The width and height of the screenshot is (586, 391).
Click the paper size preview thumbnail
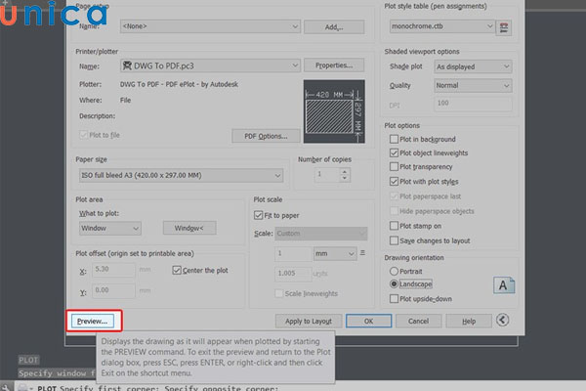coord(334,111)
